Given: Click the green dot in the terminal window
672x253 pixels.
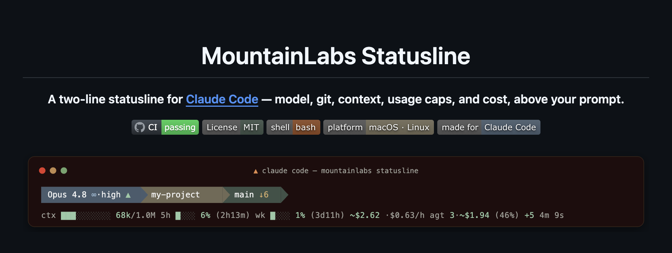Looking at the screenshot, I should pos(64,171).
